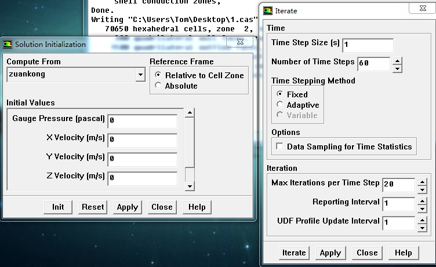Click the Solution Initialization window icon
Image resolution: width=436 pixels, height=267 pixels.
pyautogui.click(x=8, y=45)
